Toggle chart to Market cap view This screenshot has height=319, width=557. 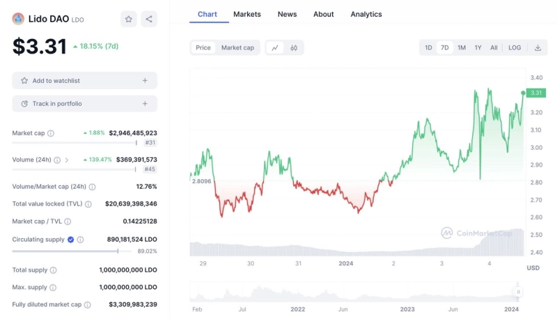click(x=237, y=48)
